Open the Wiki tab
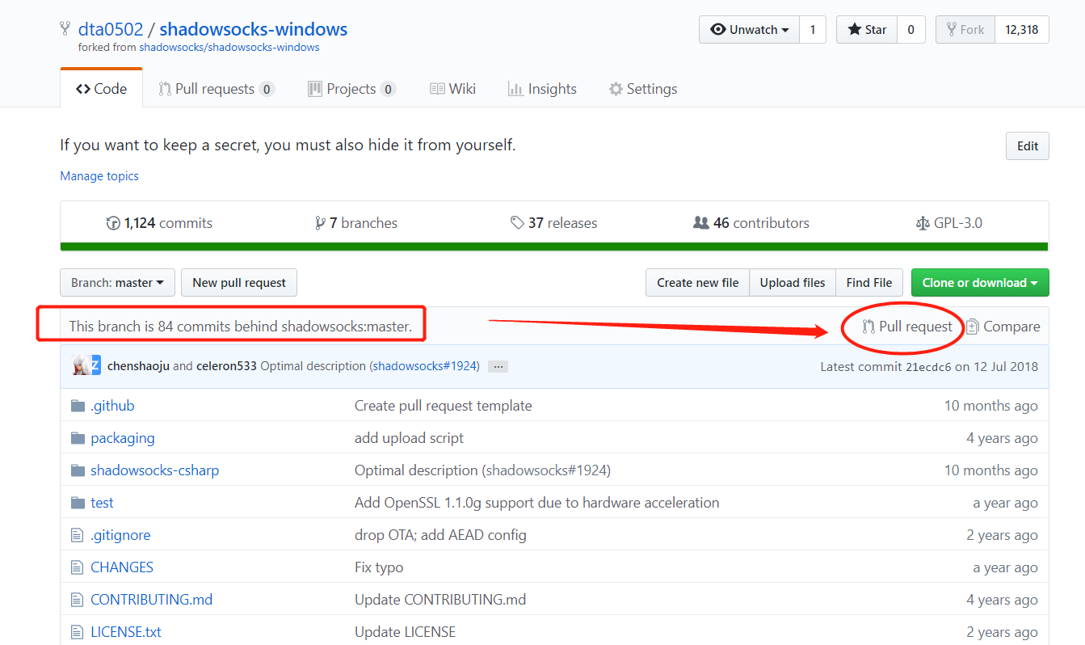The height and width of the screenshot is (645, 1085). pos(452,88)
